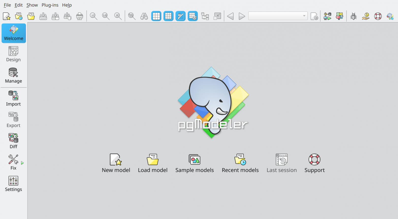Click the Sample models welcome button

point(195,163)
